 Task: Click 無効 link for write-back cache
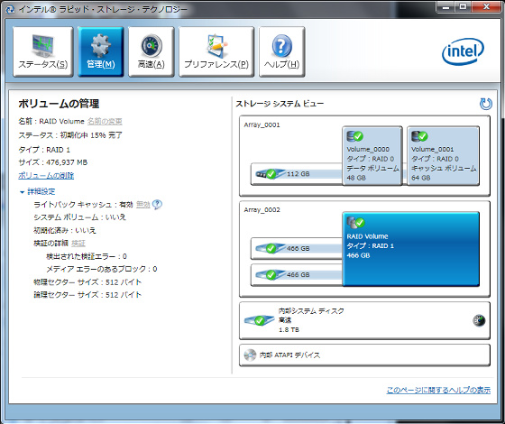[143, 205]
